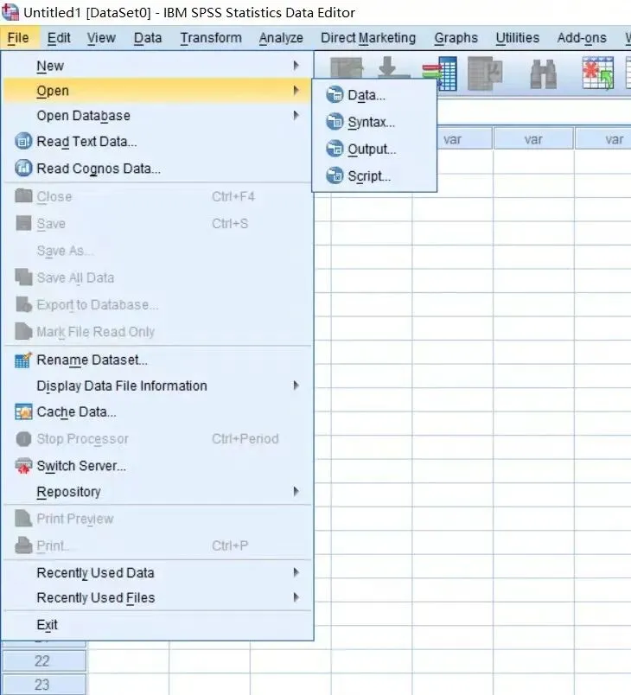The width and height of the screenshot is (631, 695).
Task: Click the Switch Server icon
Action: tap(23, 466)
